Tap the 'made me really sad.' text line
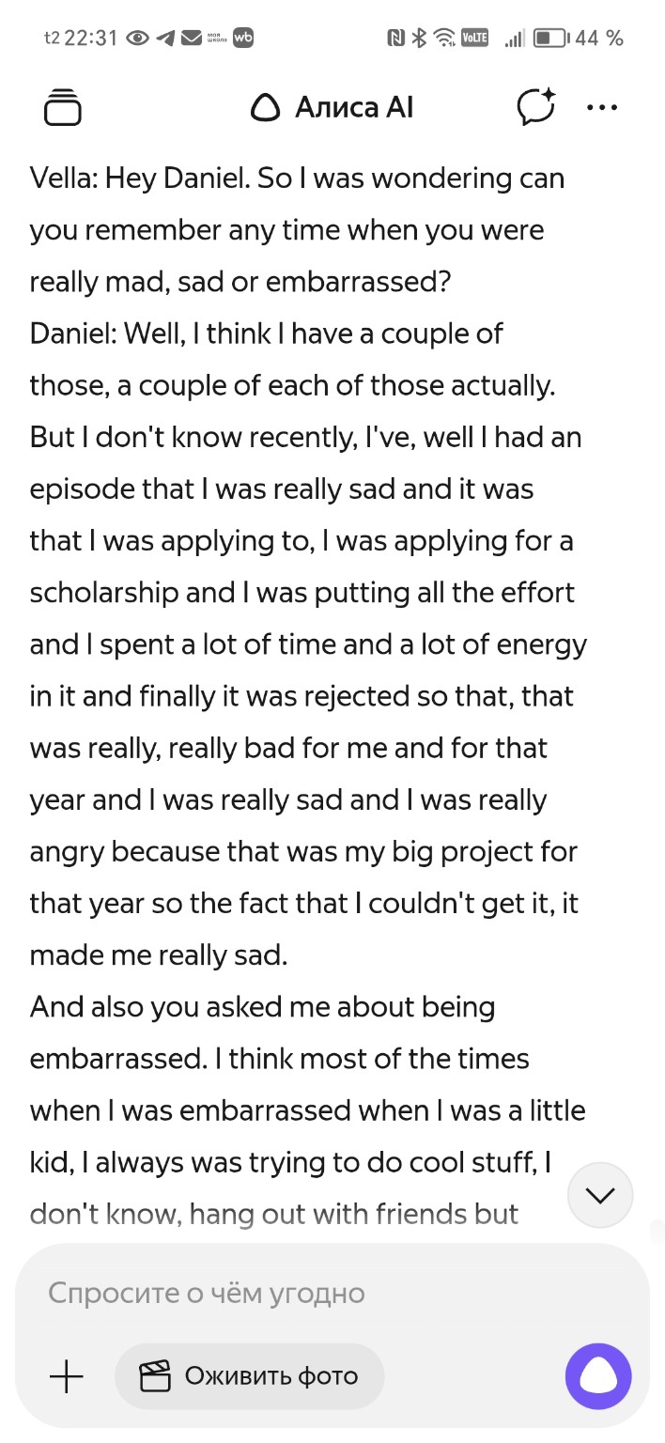665x1443 pixels. (158, 955)
